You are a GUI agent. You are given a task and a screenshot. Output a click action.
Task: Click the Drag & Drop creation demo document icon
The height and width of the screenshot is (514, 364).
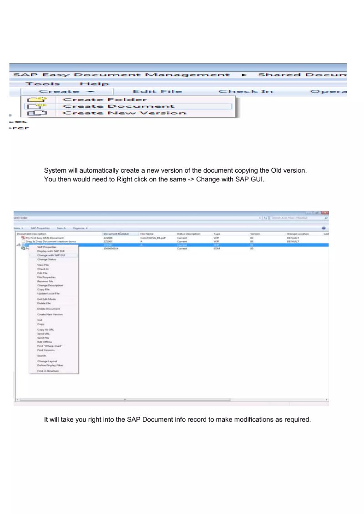24,241
